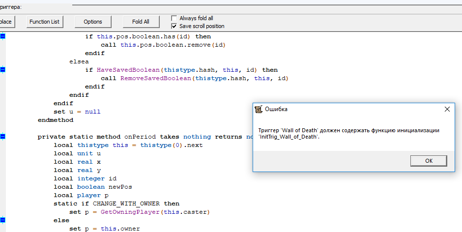The image size is (462, 232).
Task: Open the Options button
Action: pos(93,22)
